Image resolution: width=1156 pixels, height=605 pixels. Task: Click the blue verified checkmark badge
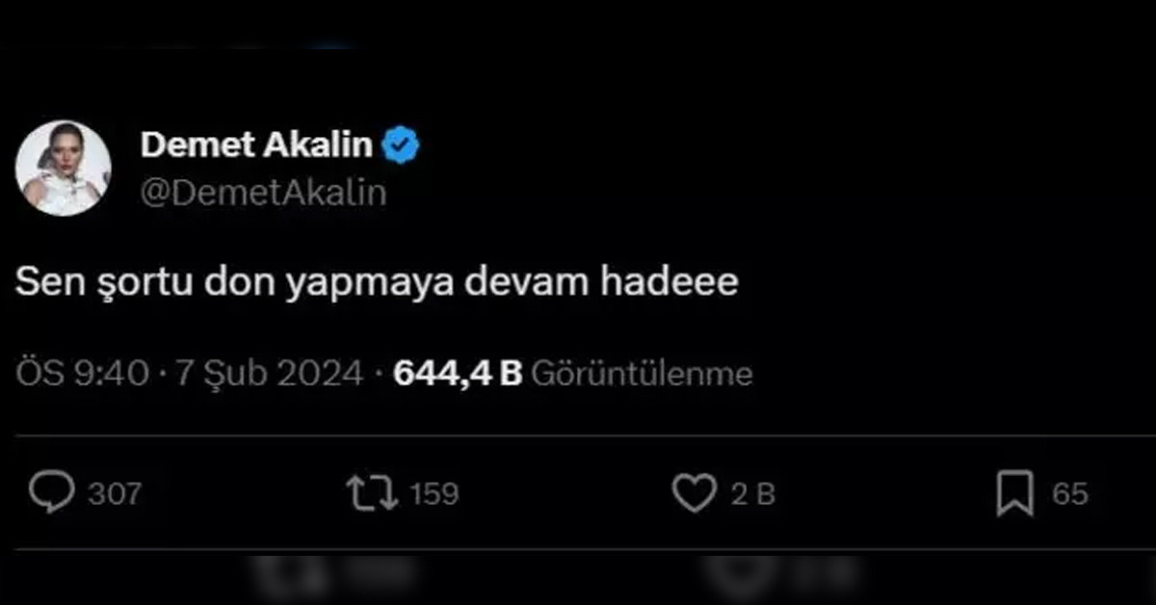click(x=401, y=145)
